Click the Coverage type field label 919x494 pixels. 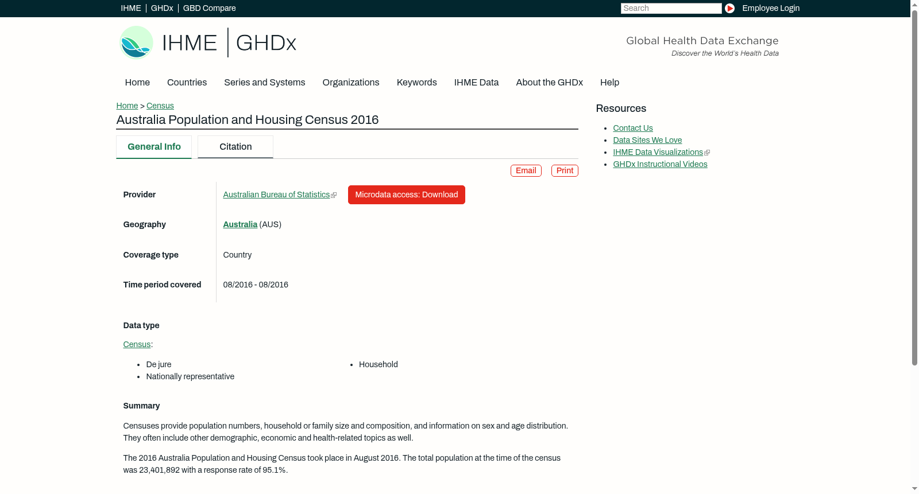pyautogui.click(x=151, y=255)
